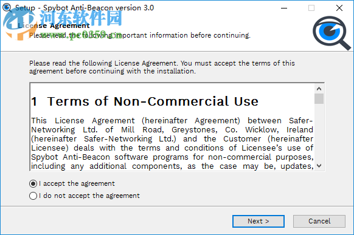The image size is (354, 235).
Task: Click the disabled maximize button
Action: (311, 8)
